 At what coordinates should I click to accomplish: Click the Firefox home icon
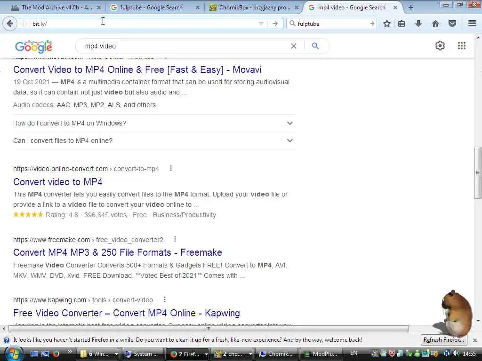pyautogui.click(x=435, y=24)
